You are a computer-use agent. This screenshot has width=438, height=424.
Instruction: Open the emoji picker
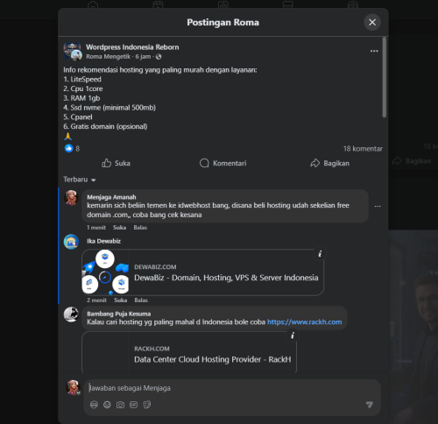pyautogui.click(x=107, y=405)
